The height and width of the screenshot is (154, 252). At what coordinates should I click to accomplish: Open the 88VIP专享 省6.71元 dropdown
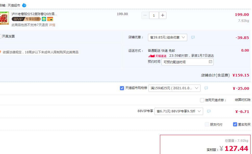pyautogui.click(x=179, y=111)
